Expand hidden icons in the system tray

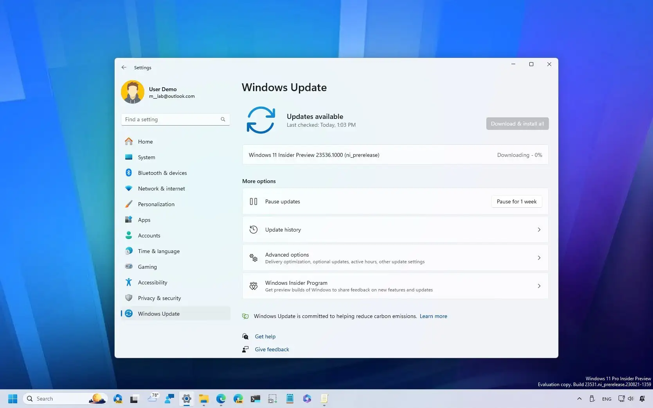579,399
